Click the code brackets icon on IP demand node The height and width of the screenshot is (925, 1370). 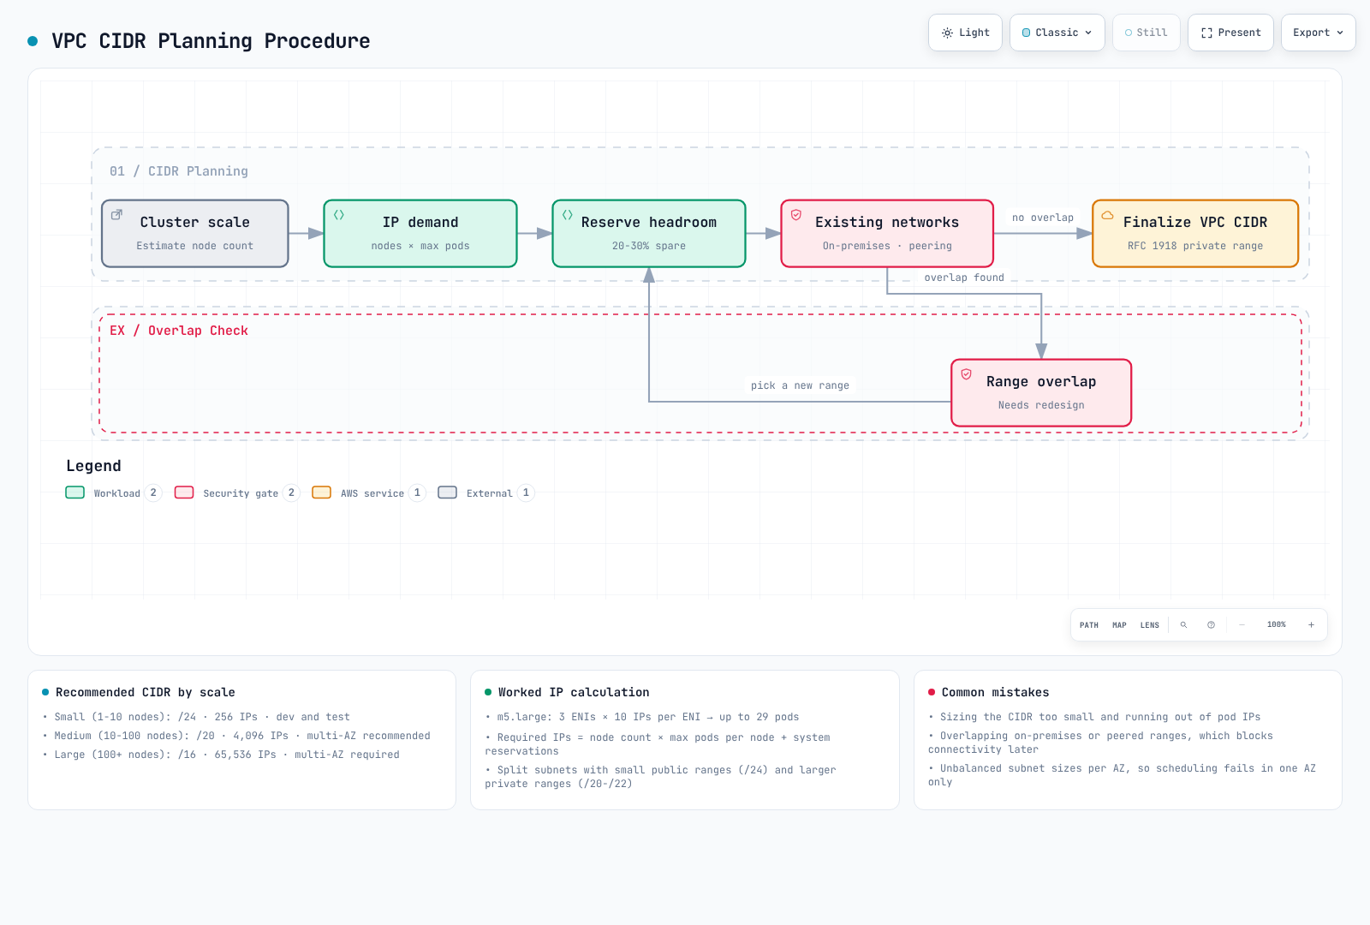[x=339, y=215]
